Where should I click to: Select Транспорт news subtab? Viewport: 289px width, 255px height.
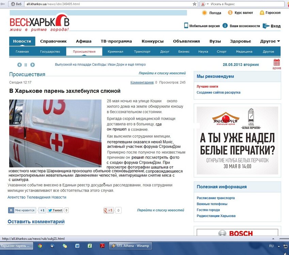click(142, 52)
